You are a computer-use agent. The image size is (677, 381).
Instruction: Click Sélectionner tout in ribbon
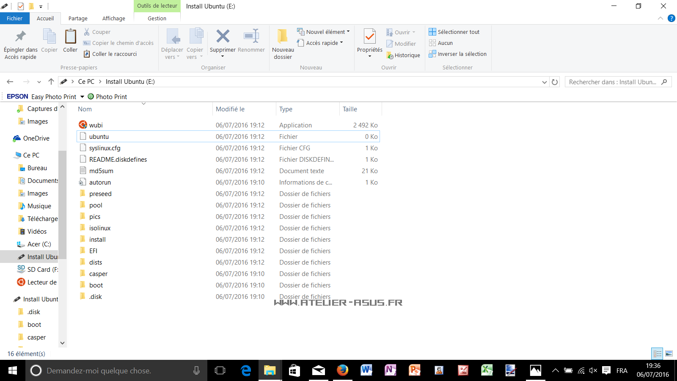coord(454,32)
